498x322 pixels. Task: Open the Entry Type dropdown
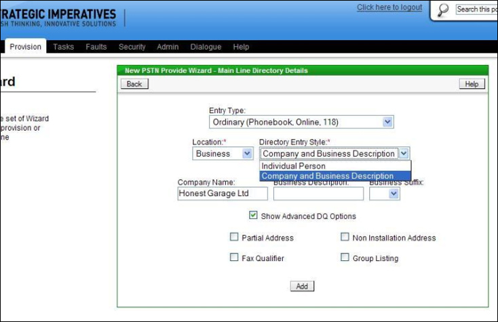(x=387, y=122)
